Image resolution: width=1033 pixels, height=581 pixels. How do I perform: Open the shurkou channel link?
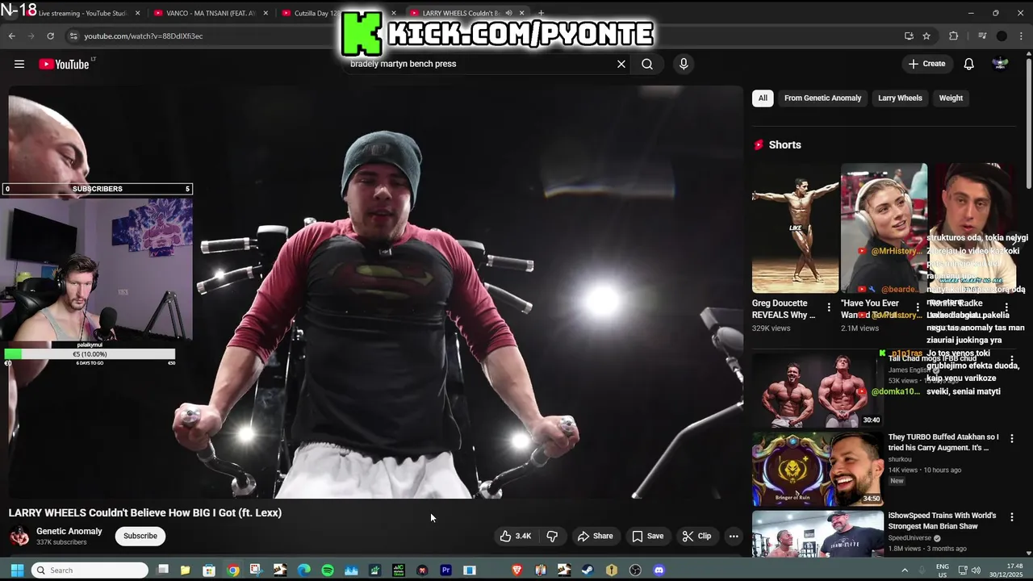tap(900, 459)
